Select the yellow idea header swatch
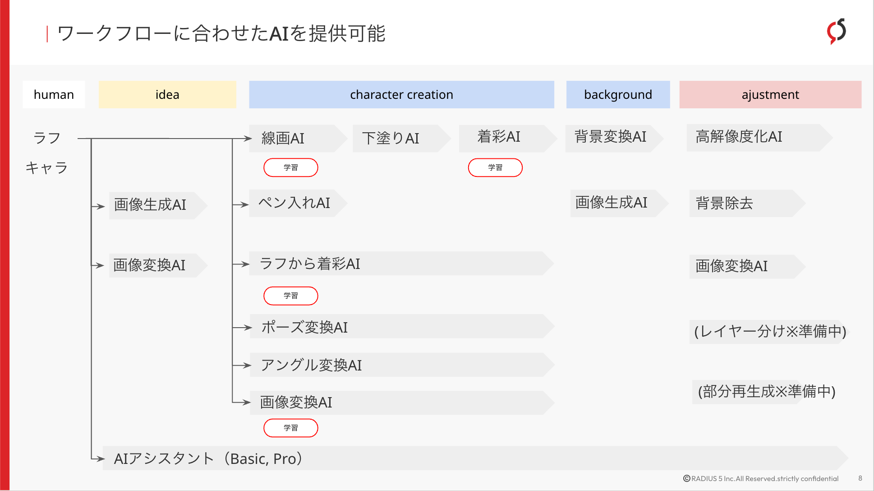The width and height of the screenshot is (874, 491). coord(167,94)
